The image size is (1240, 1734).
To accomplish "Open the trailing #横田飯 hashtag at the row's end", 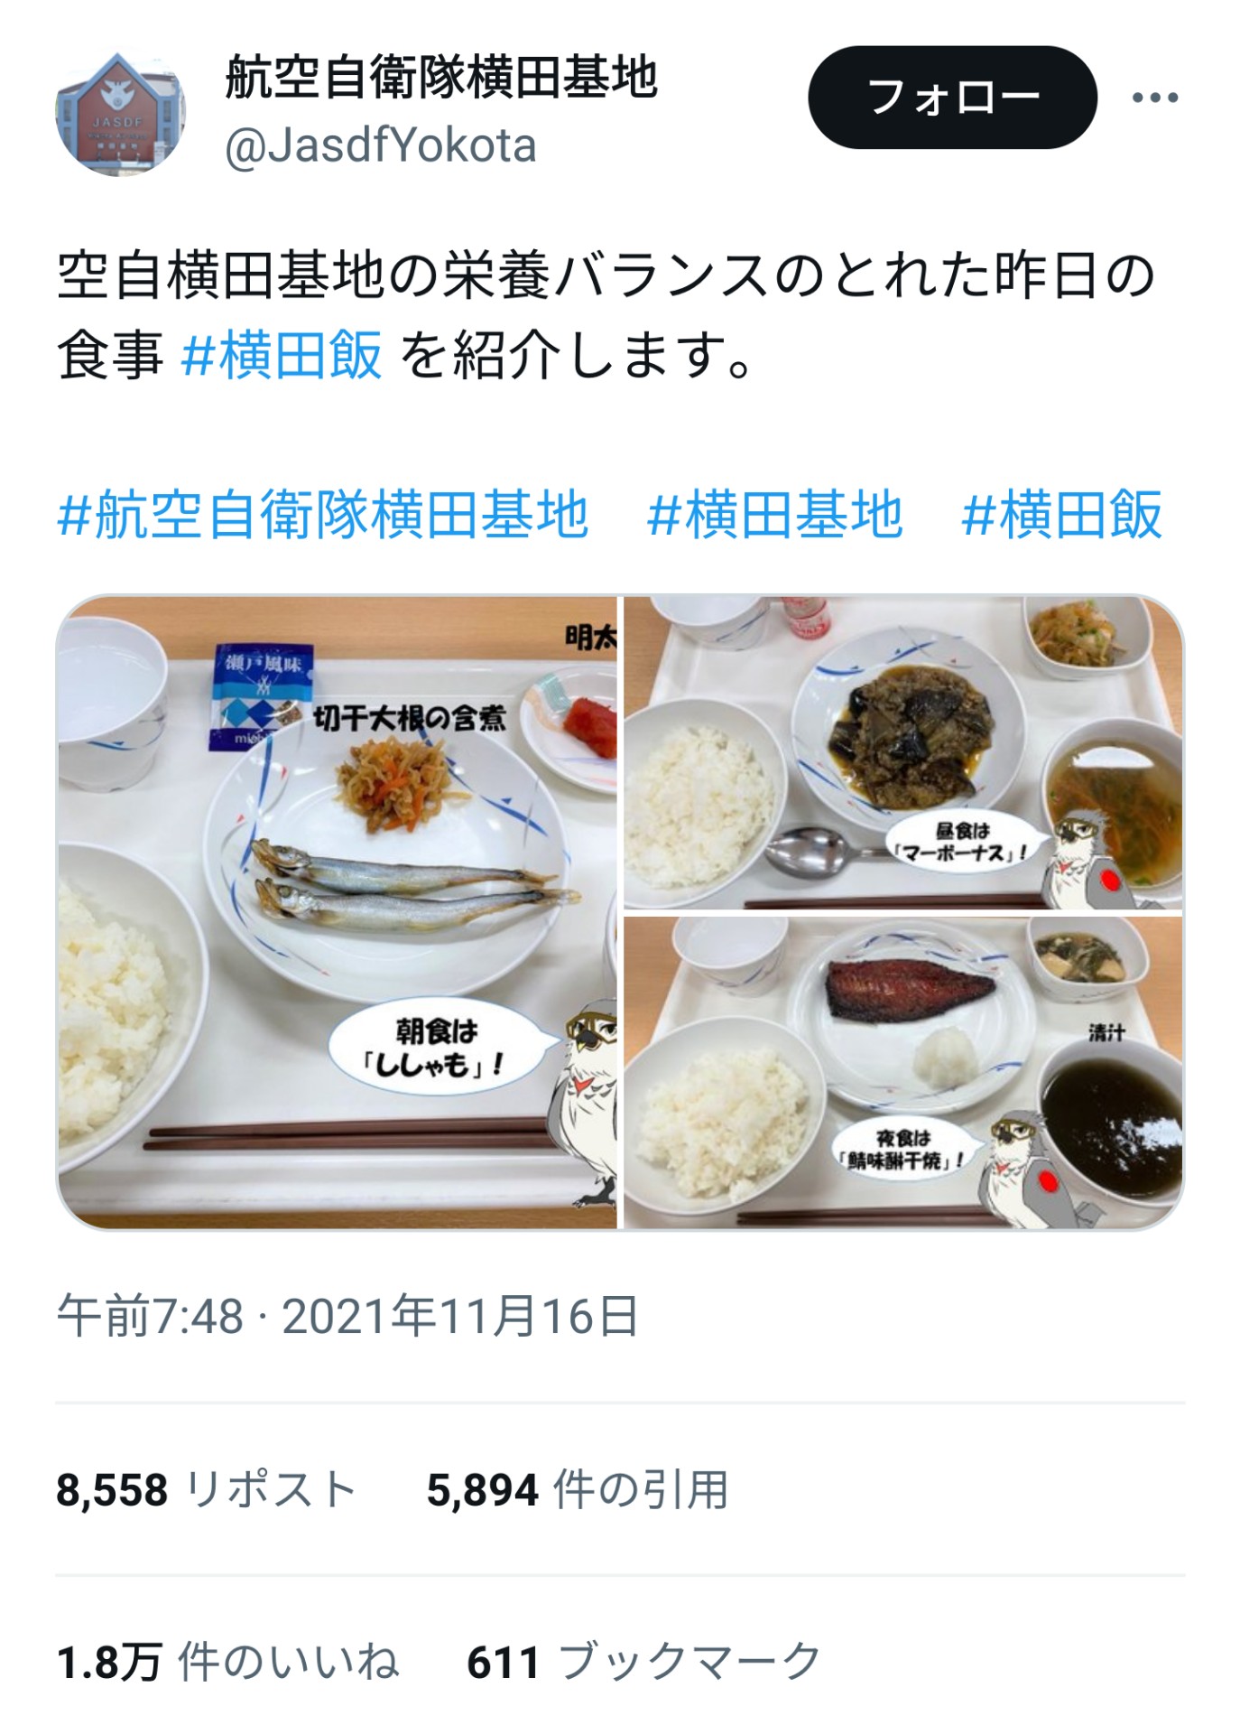I will pos(1062,515).
